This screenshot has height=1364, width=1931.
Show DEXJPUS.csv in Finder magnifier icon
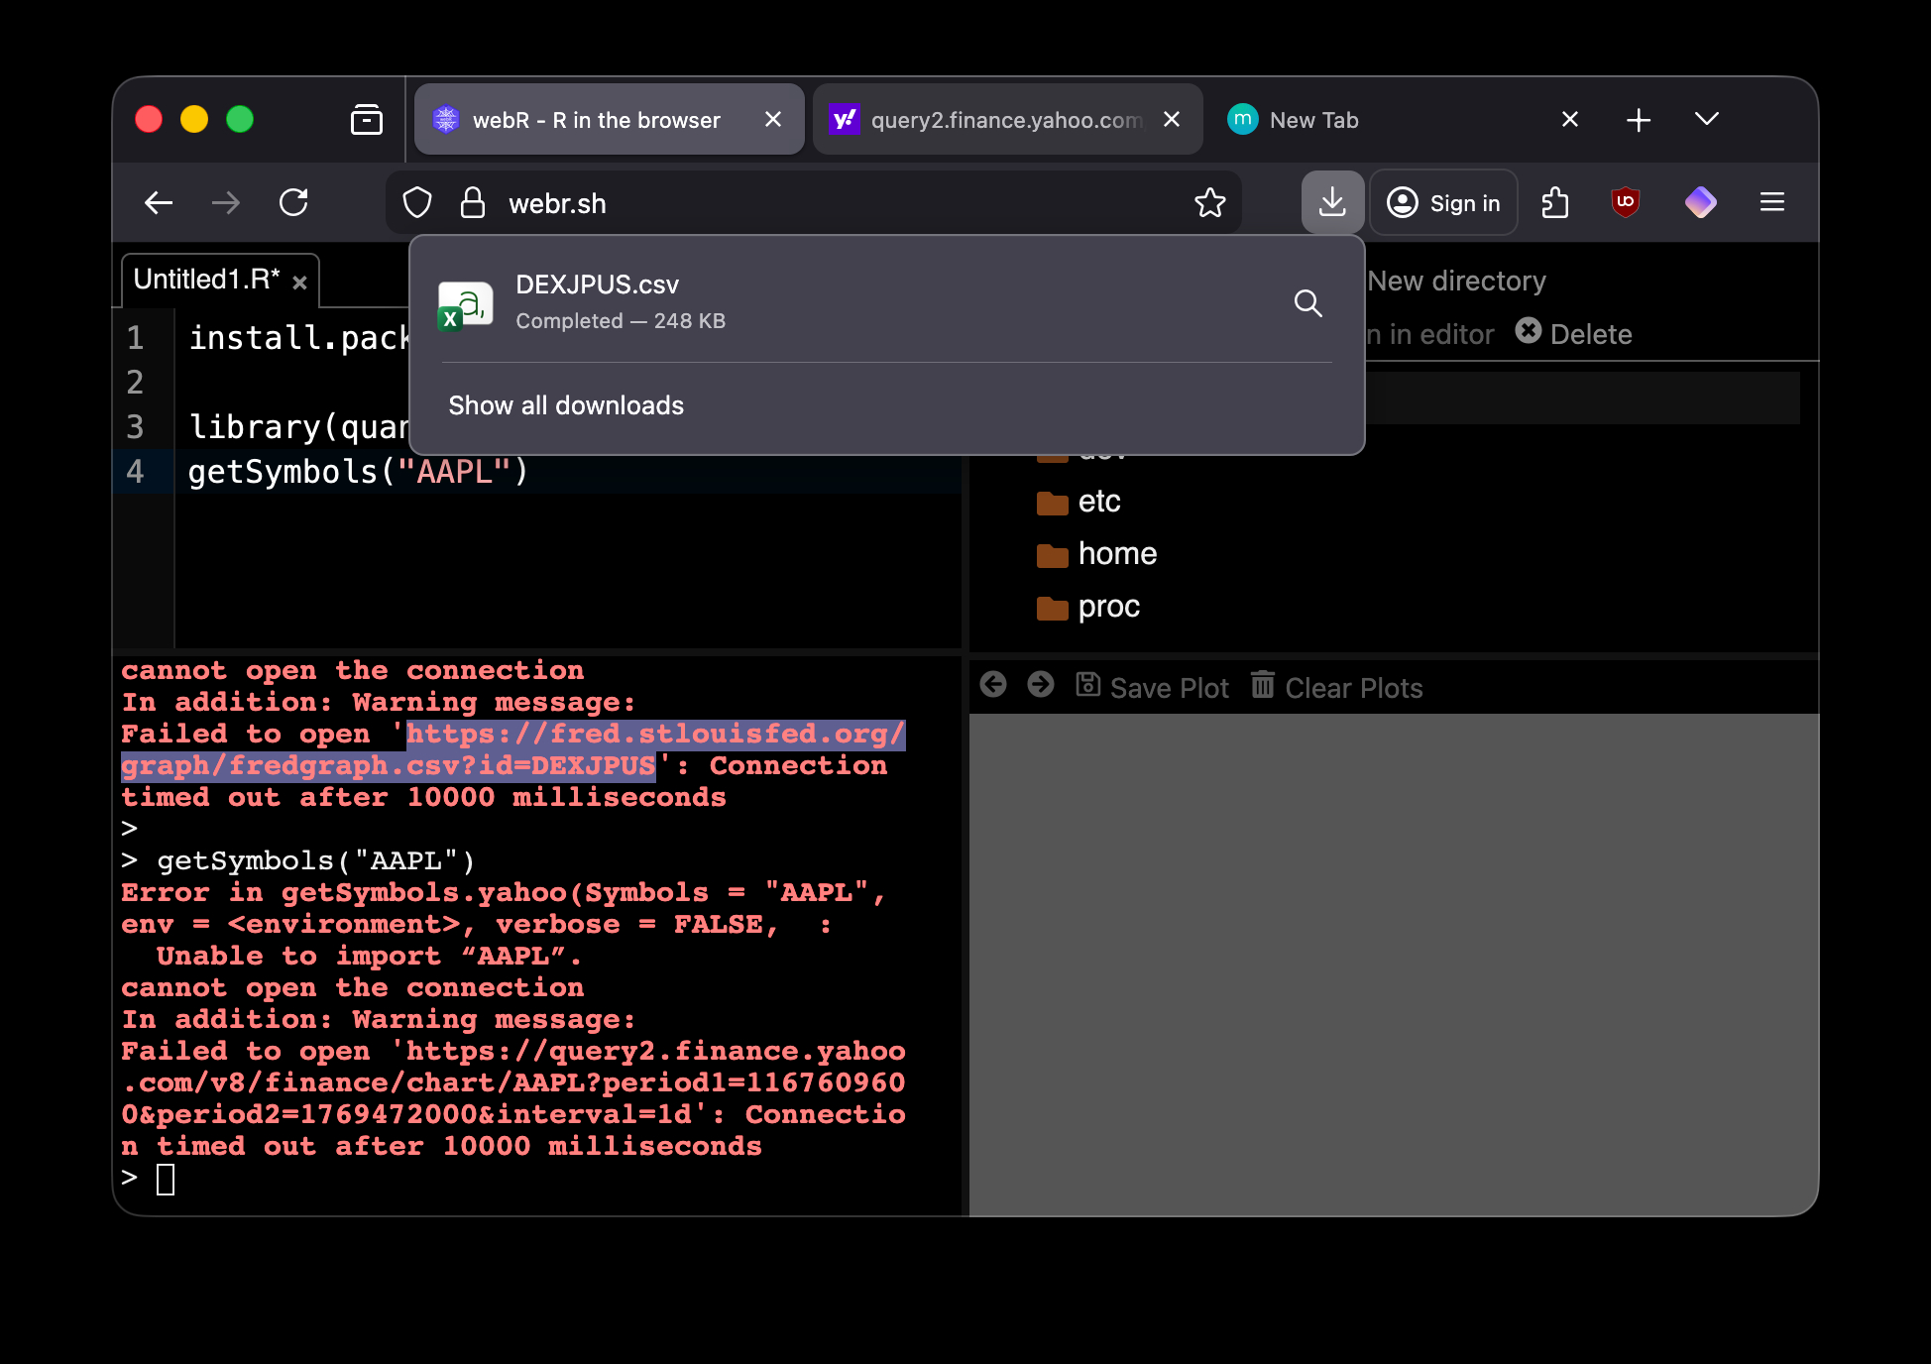[1307, 303]
